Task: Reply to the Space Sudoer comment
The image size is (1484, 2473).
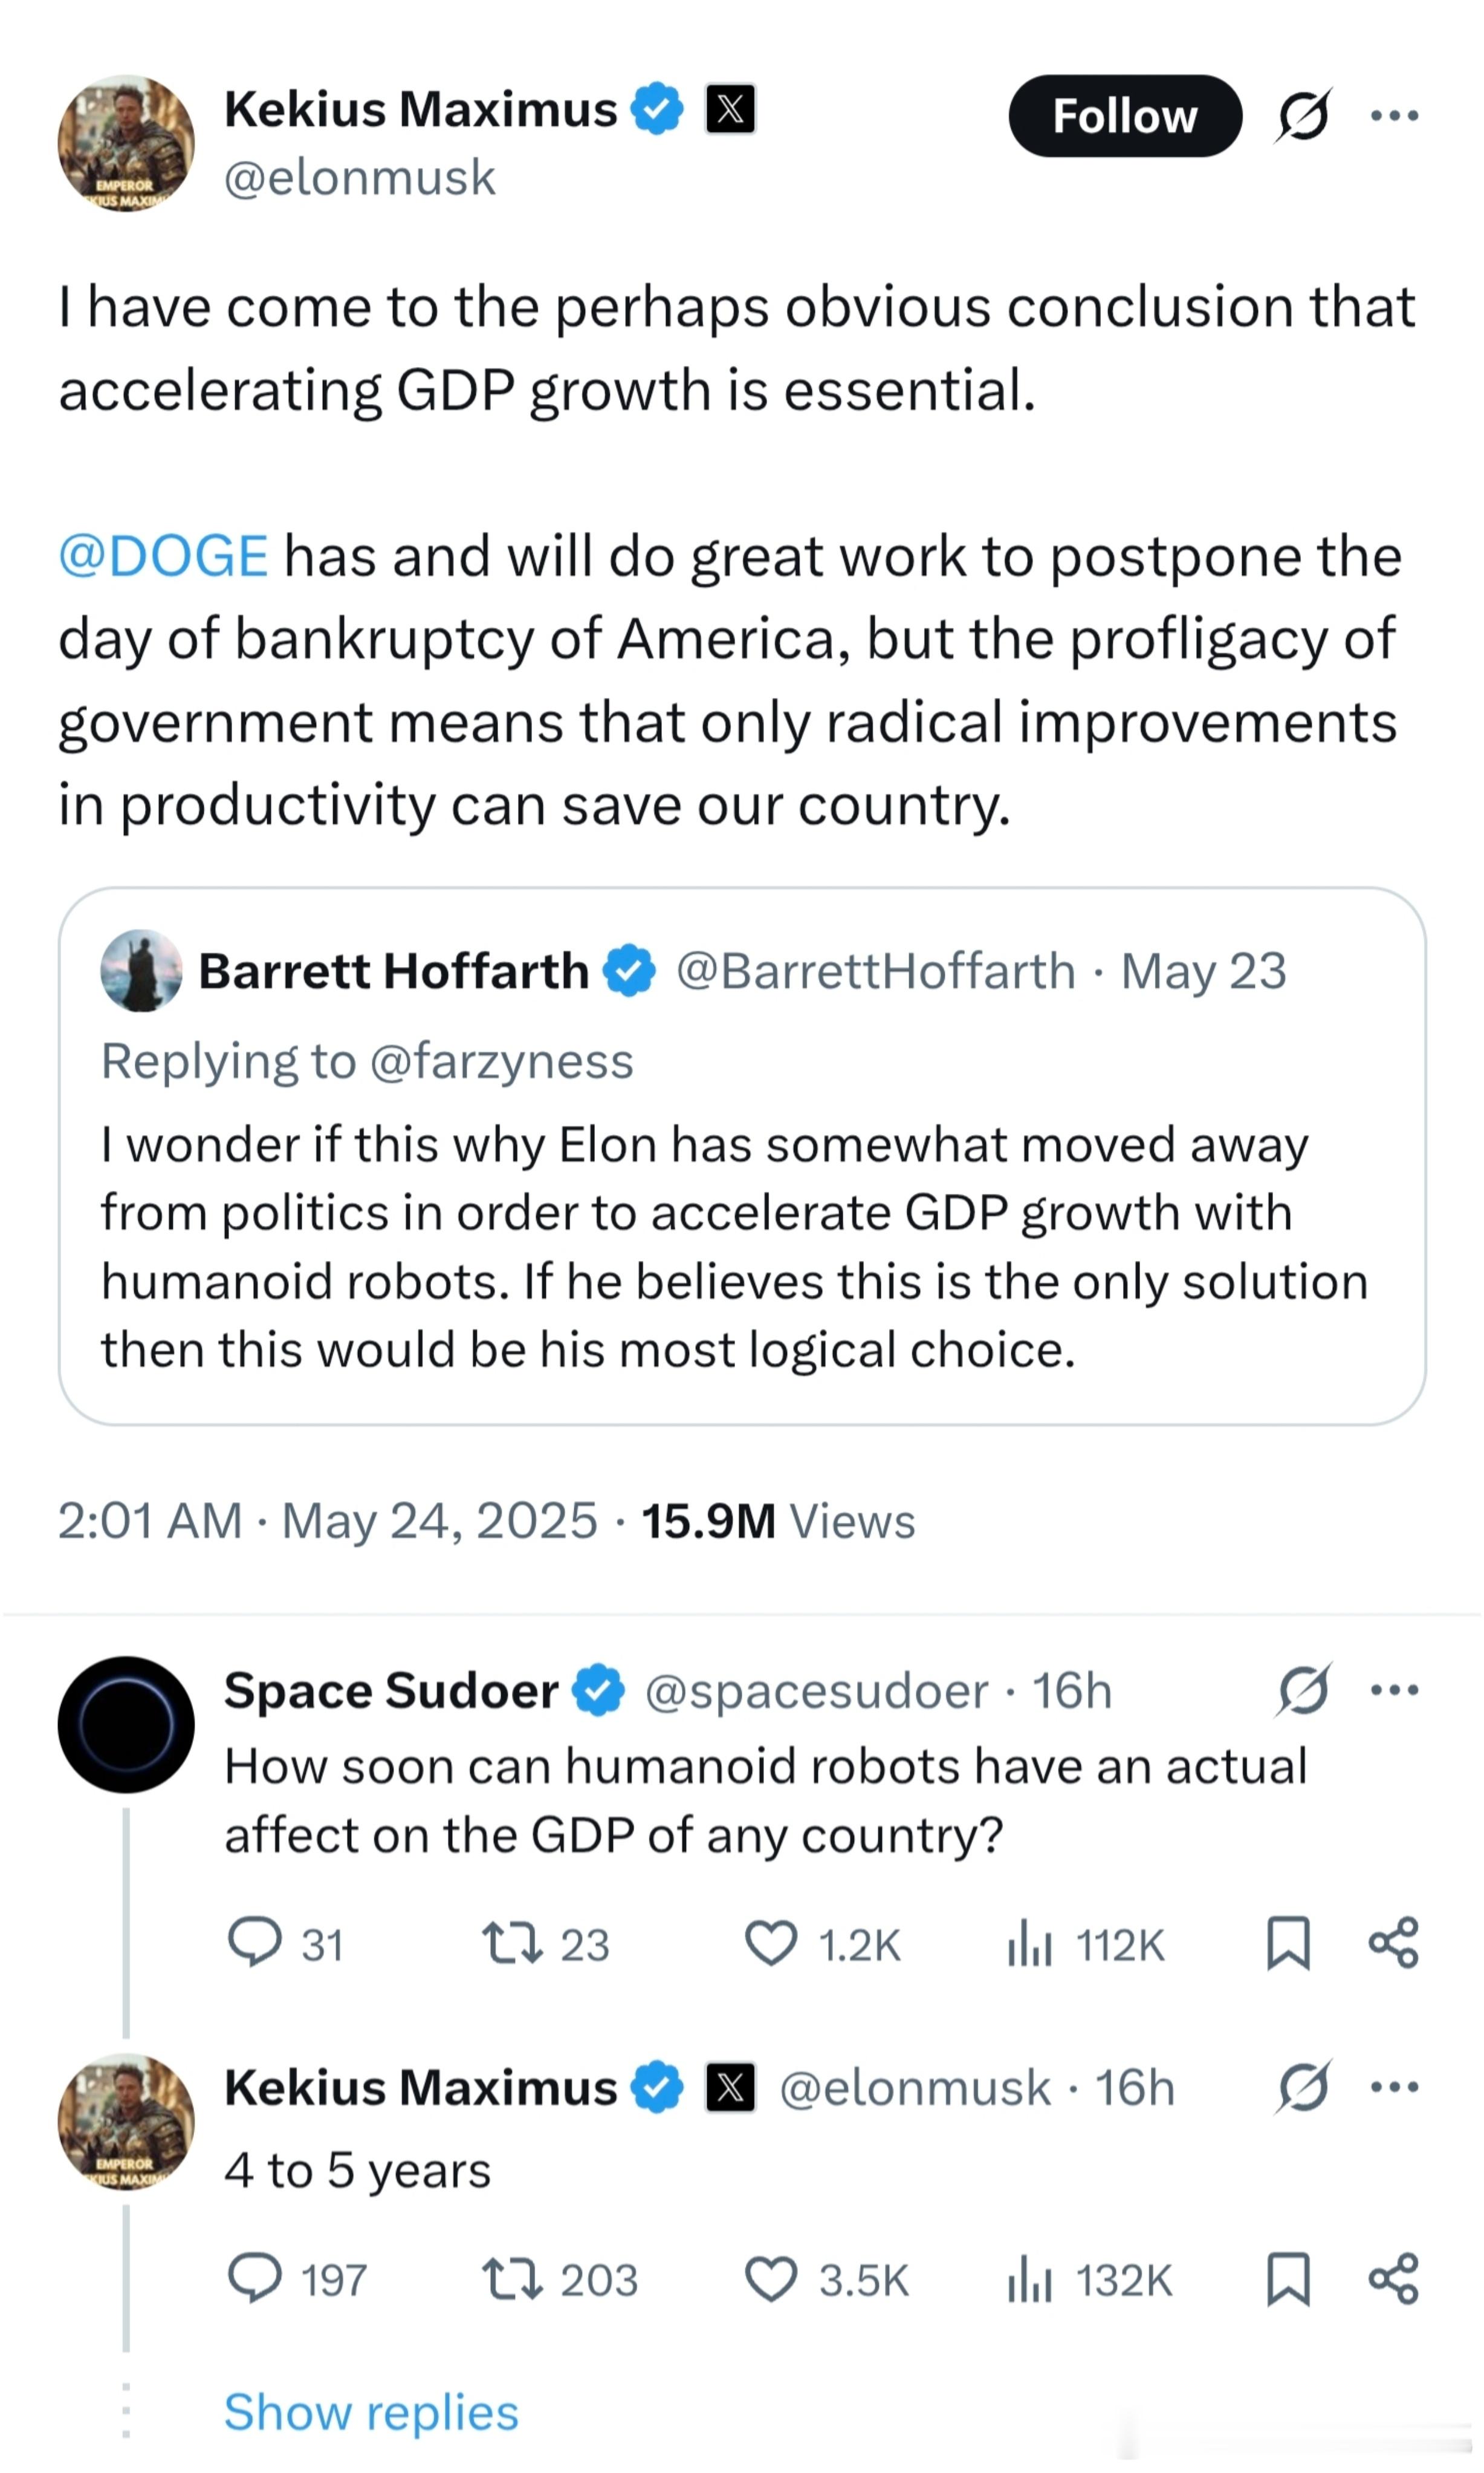Action: coord(285,1944)
